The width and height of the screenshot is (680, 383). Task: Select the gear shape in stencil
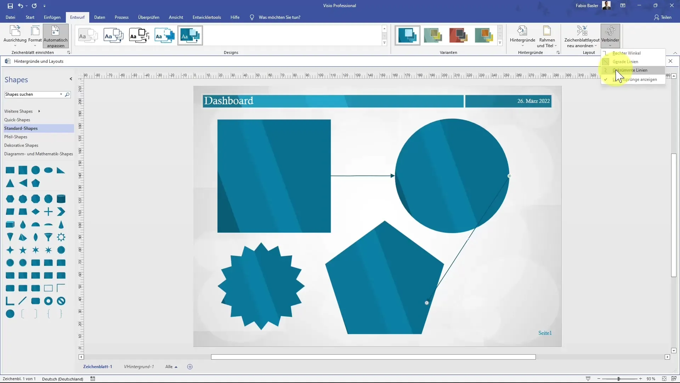tap(61, 237)
